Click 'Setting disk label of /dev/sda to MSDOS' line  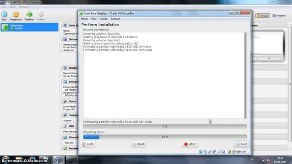pyautogui.click(x=110, y=37)
